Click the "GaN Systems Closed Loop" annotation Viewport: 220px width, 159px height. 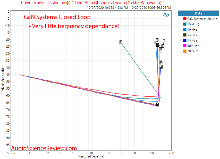[x=57, y=17]
